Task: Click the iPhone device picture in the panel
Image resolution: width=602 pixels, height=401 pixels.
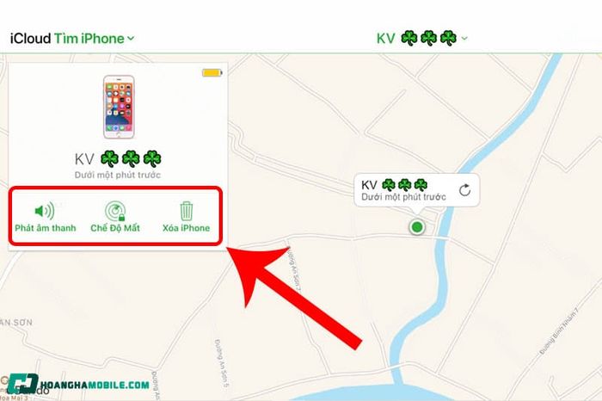Action: (119, 107)
